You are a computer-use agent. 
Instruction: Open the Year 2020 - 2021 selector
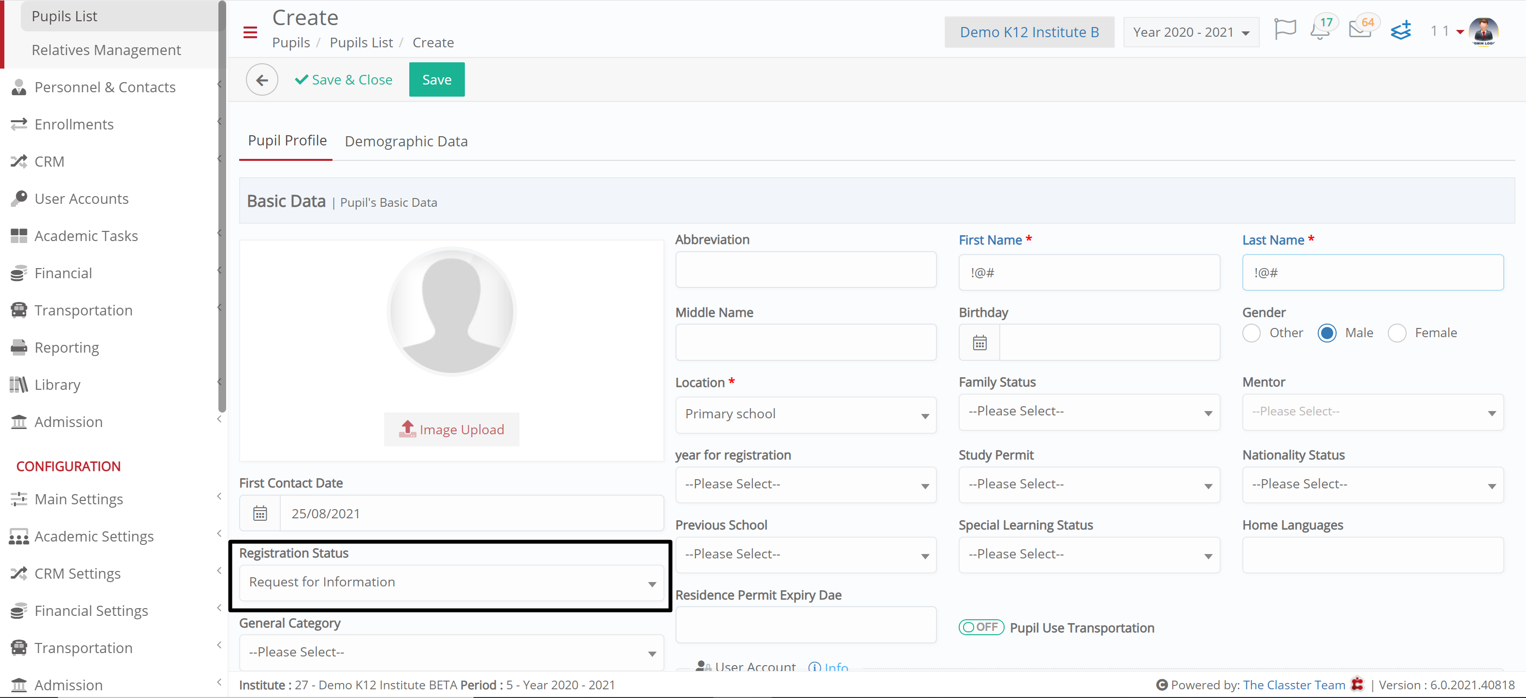point(1191,32)
